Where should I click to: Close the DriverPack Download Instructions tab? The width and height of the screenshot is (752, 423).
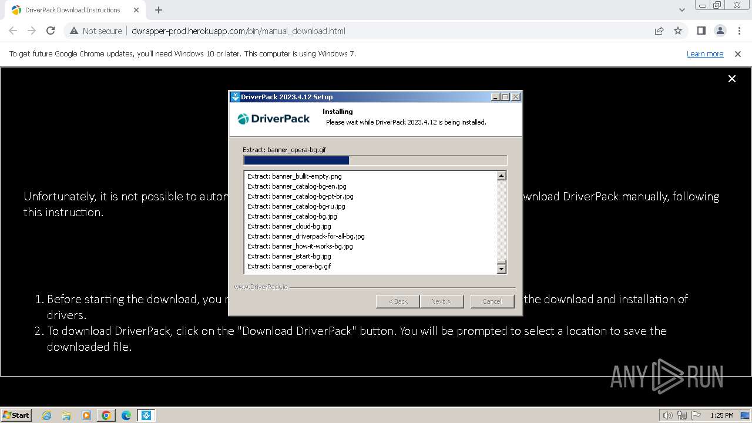point(136,10)
